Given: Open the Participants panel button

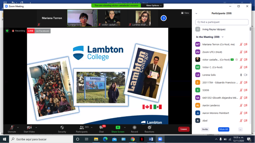Looking at the screenshot, I should click(82, 129).
